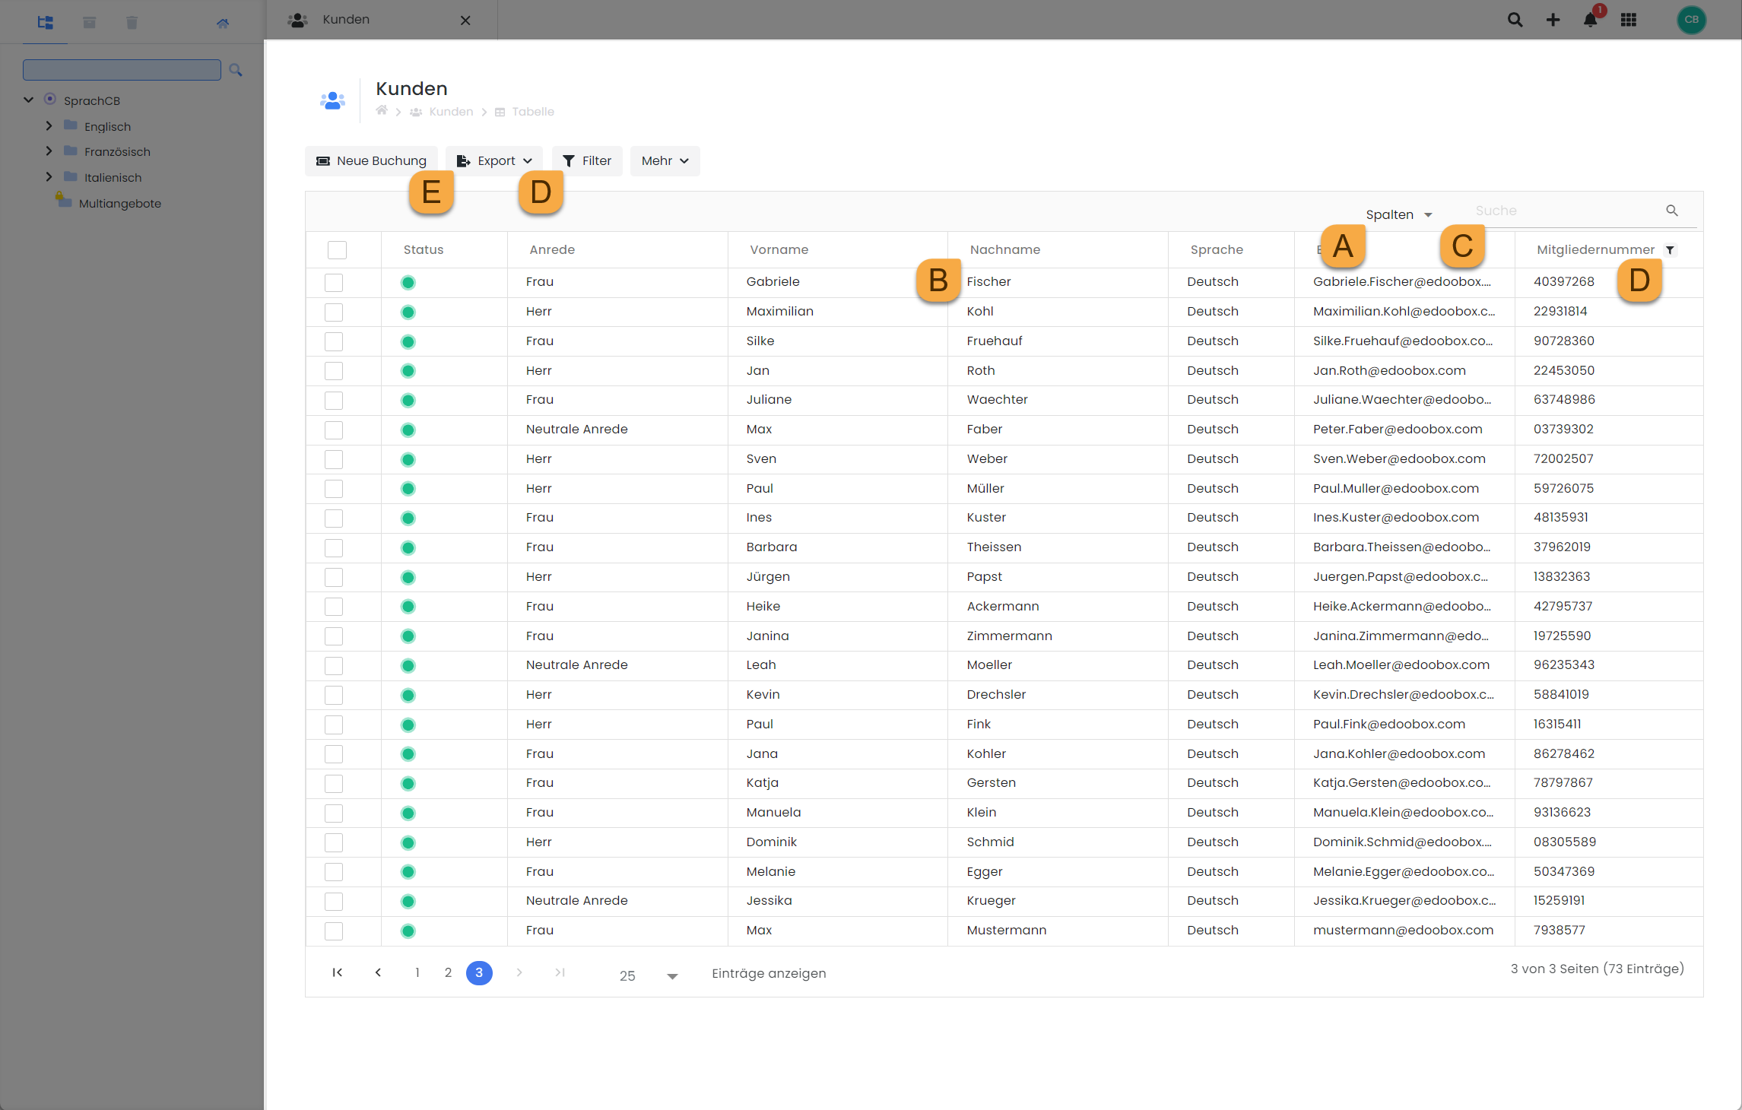Image resolution: width=1742 pixels, height=1110 pixels.
Task: Click the notification bell icon
Action: (x=1590, y=21)
